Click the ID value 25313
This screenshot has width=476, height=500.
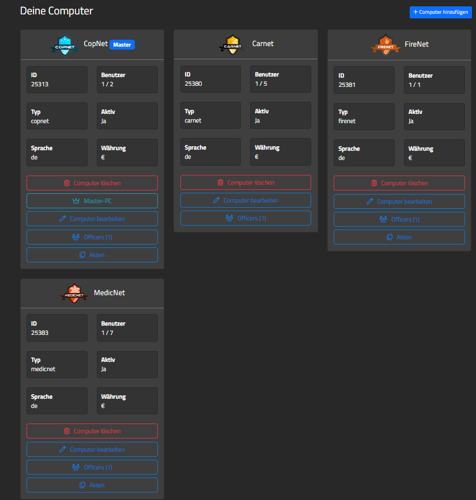pyautogui.click(x=40, y=84)
